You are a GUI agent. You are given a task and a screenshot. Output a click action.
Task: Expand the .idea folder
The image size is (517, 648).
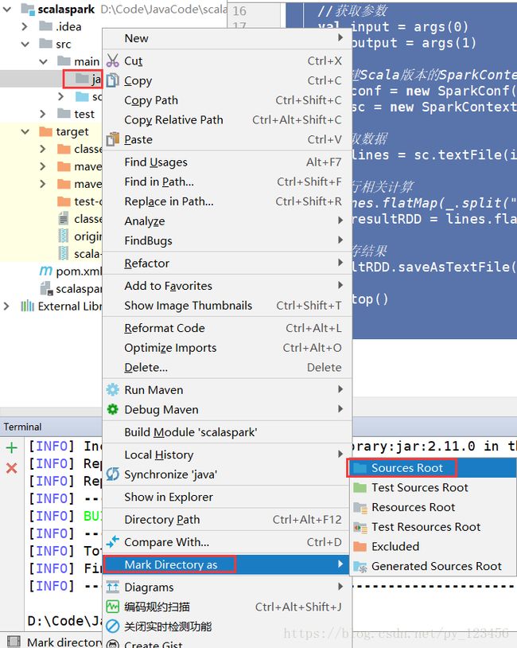click(25, 26)
